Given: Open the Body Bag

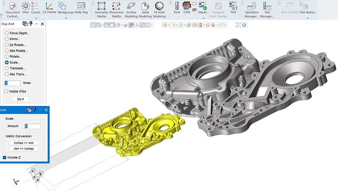Looking at the screenshot, I should (81, 8).
